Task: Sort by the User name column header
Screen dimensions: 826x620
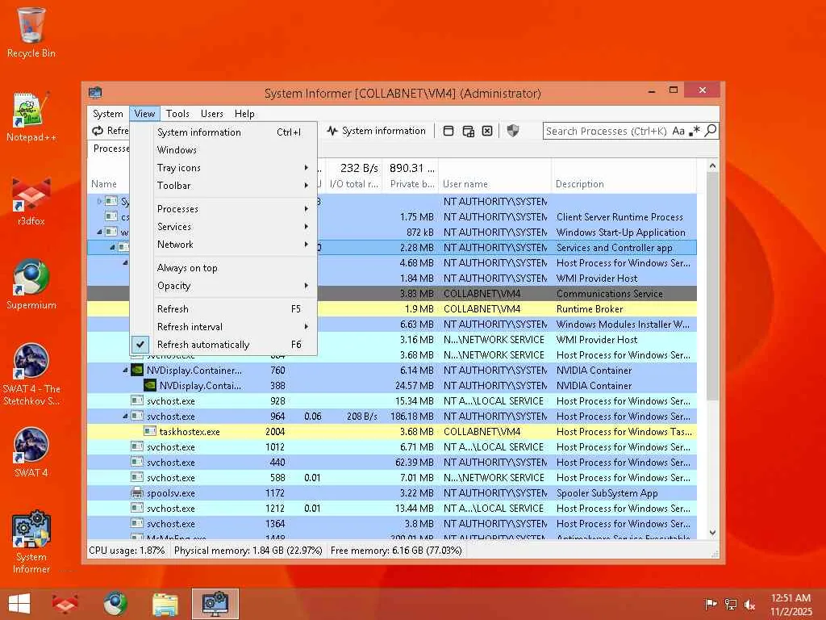Action: [x=494, y=177]
